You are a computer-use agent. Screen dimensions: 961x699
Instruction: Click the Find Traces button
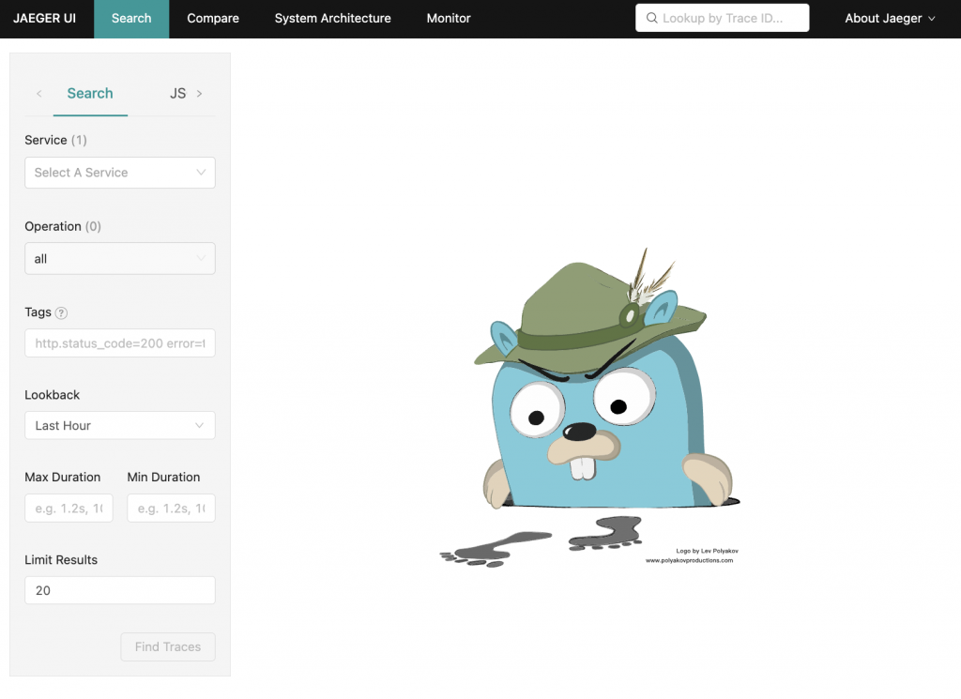[x=168, y=647]
